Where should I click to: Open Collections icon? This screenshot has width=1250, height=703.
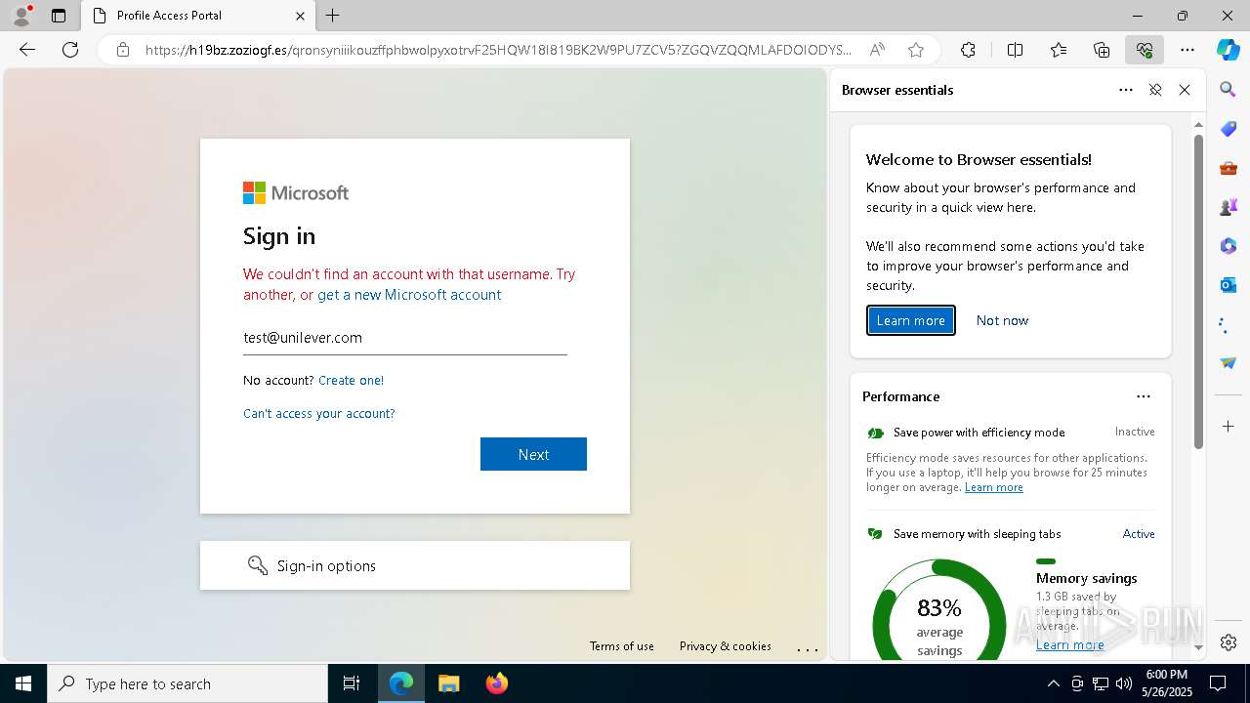click(x=1102, y=50)
